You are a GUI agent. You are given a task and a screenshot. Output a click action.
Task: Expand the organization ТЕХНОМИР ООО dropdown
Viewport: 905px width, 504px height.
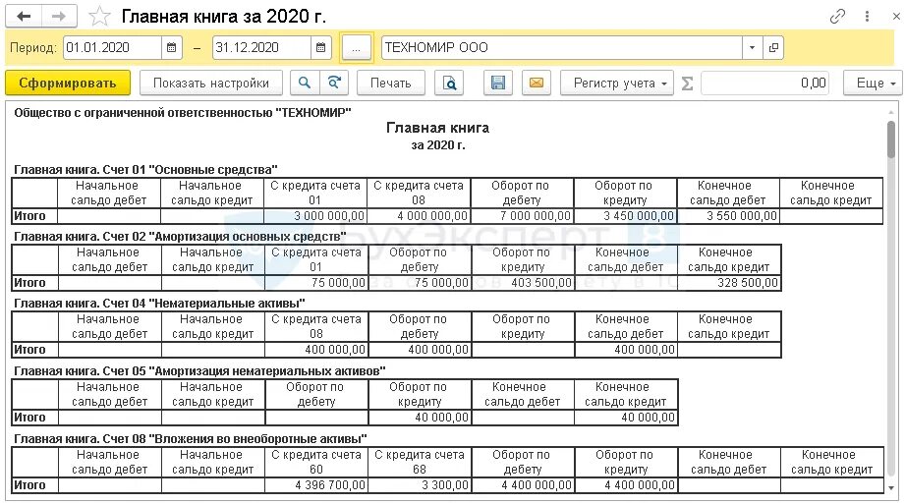pyautogui.click(x=752, y=48)
